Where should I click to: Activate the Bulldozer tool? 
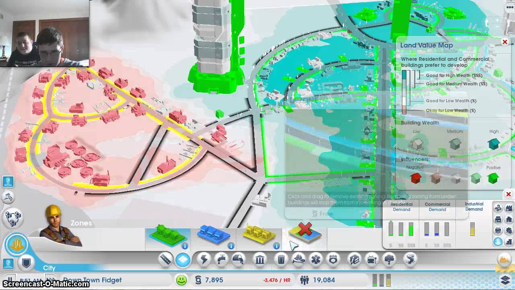point(504,259)
